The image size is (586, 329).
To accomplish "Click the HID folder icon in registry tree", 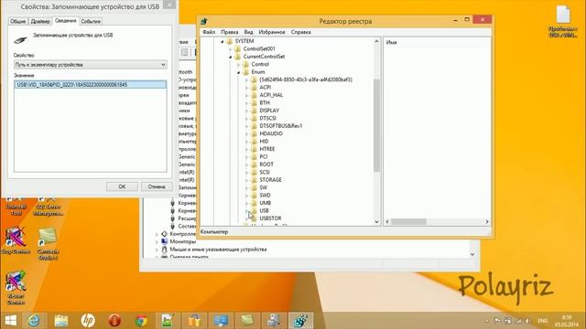I will (x=255, y=142).
